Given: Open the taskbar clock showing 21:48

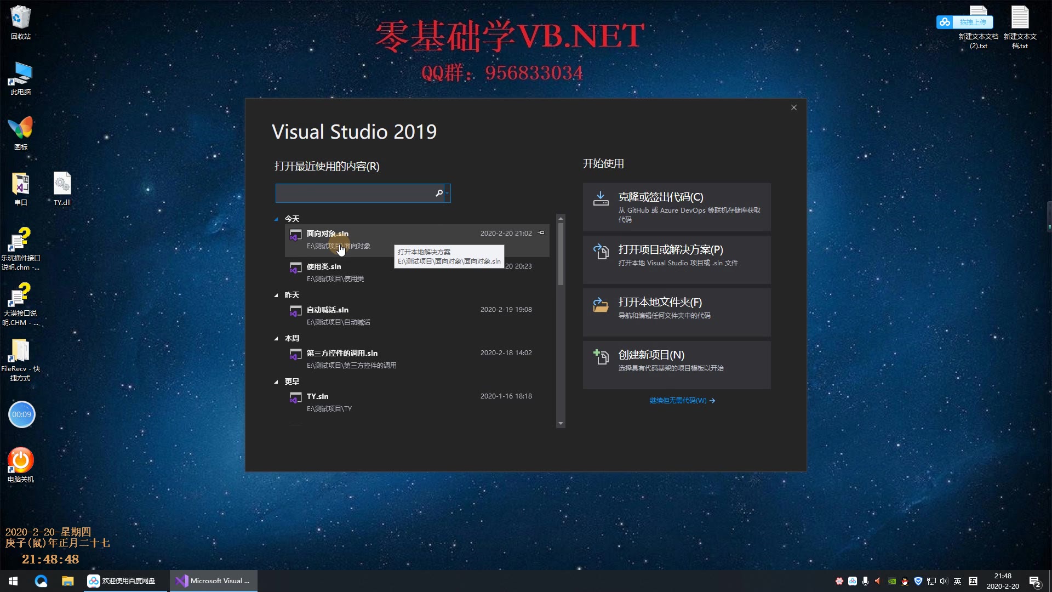Looking at the screenshot, I should point(1003,581).
